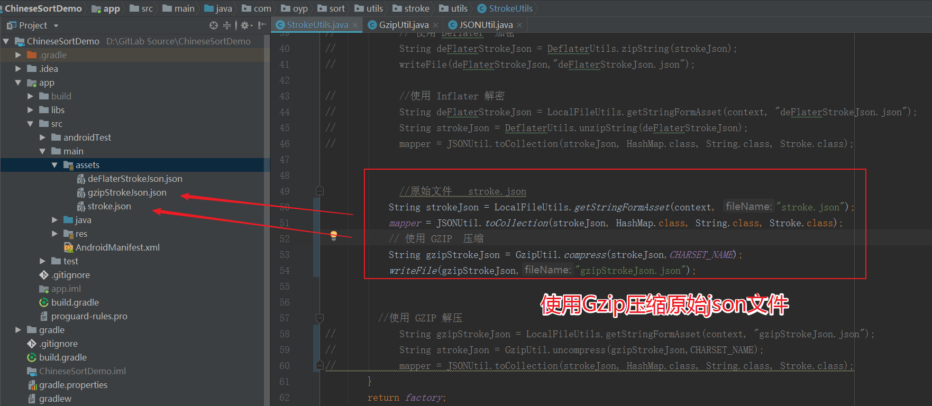
Task: Click the StrokeUtils class icon in breadcrumb bar
Action: tap(482, 8)
